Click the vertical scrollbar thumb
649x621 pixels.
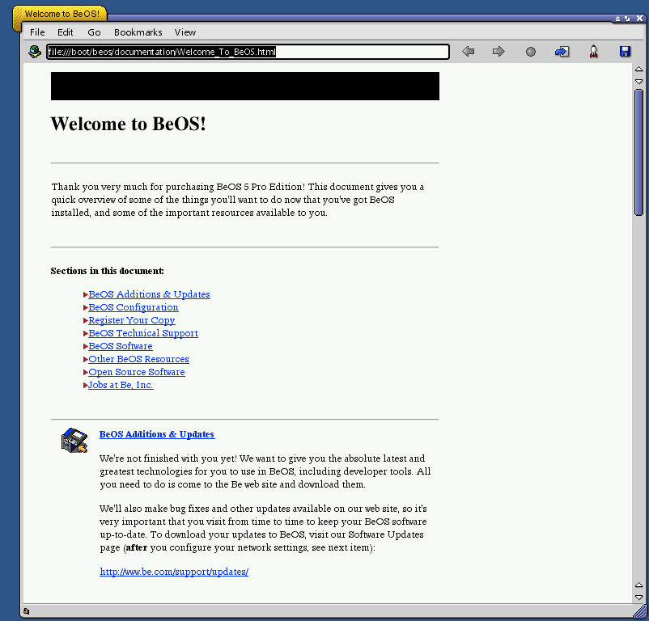tap(639, 152)
